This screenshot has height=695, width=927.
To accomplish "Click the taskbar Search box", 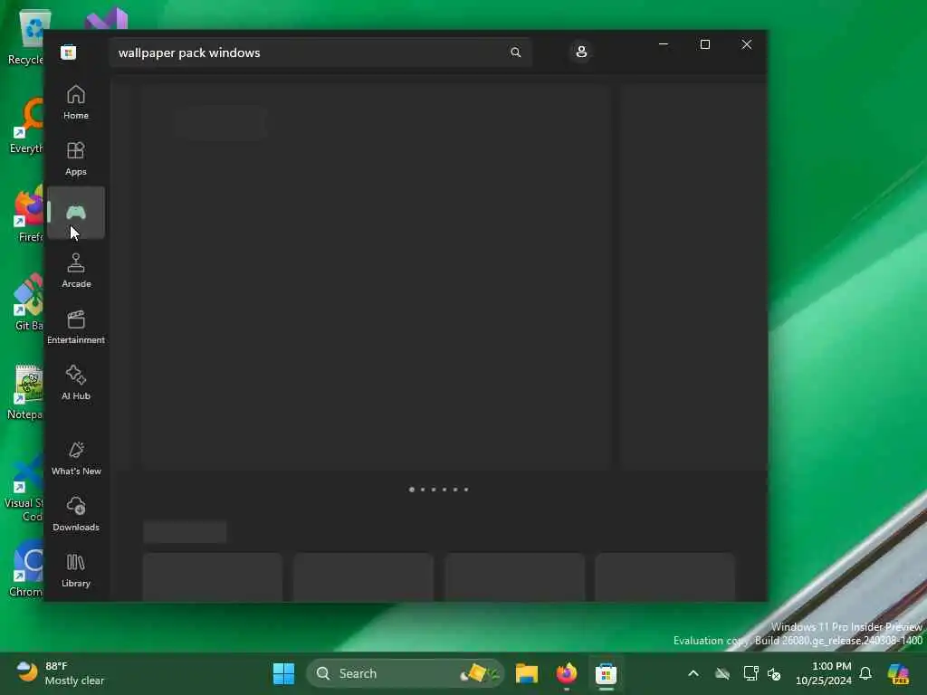I will click(405, 673).
